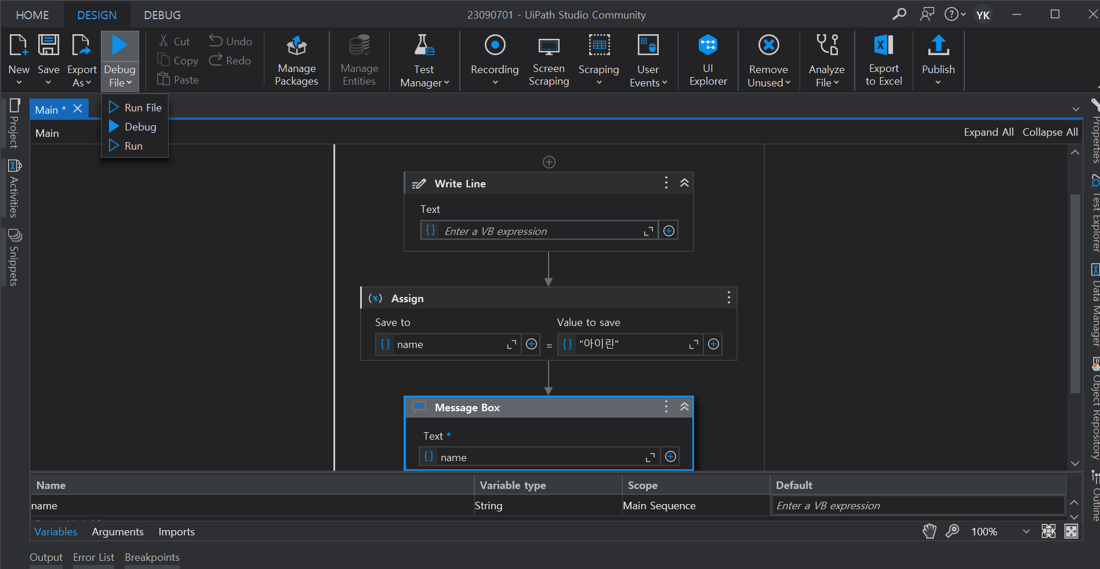Open the zoom percentage dropdown
The width and height of the screenshot is (1100, 569).
coord(1026,531)
